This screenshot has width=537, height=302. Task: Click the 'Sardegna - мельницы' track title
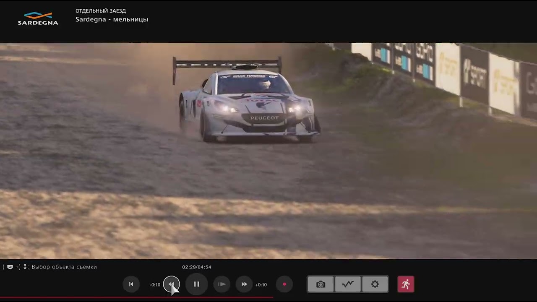112,19
